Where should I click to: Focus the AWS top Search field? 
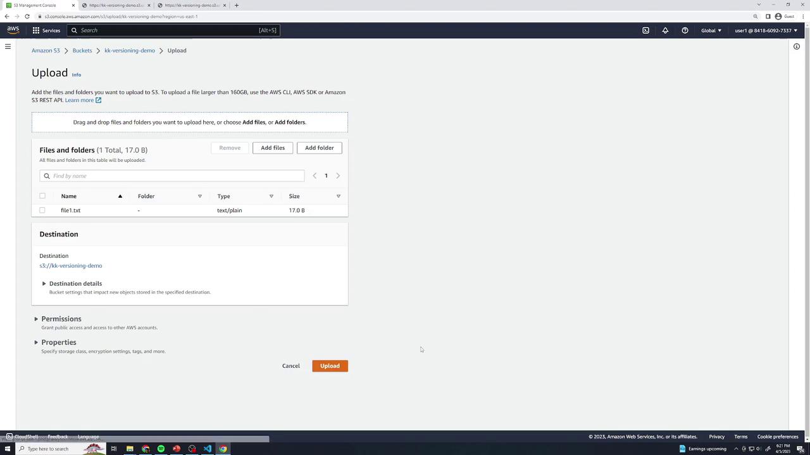173,30
